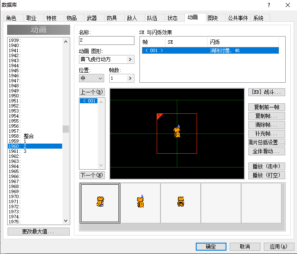Click the 全体滑动... button
This screenshot has width=297, height=254.
pyautogui.click(x=266, y=152)
